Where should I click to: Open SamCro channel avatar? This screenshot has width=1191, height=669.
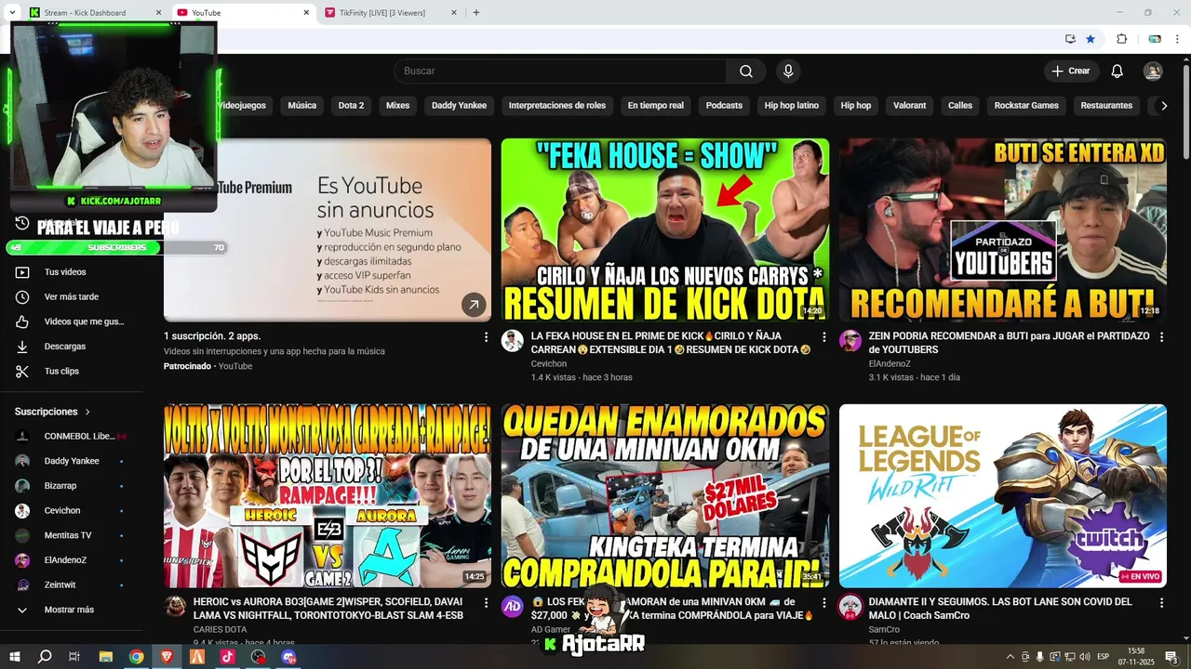[850, 607]
